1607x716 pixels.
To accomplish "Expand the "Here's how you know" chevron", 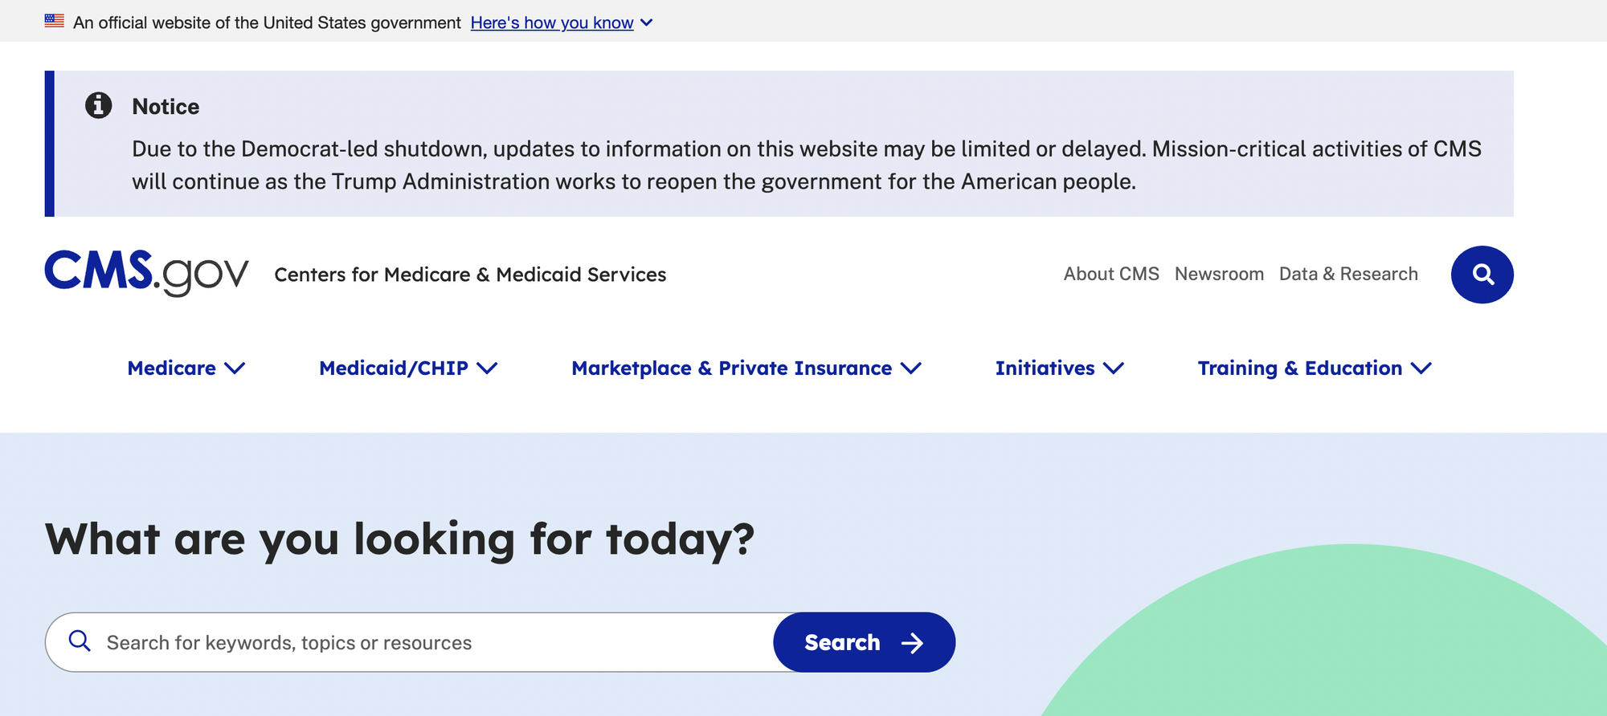I will (x=647, y=22).
